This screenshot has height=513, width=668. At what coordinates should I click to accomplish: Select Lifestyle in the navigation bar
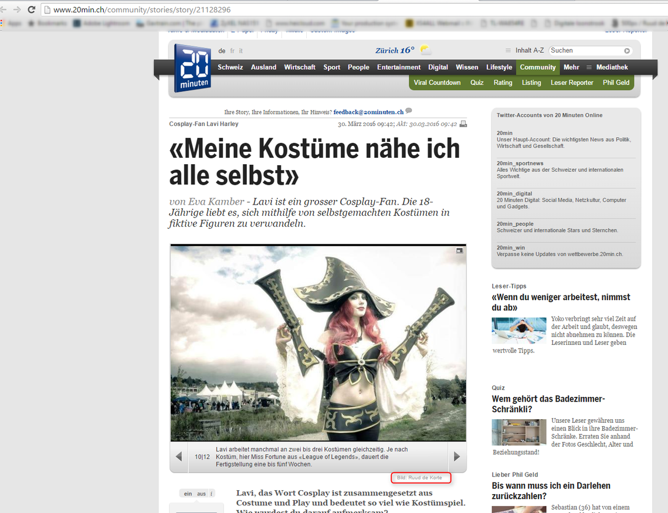[499, 67]
